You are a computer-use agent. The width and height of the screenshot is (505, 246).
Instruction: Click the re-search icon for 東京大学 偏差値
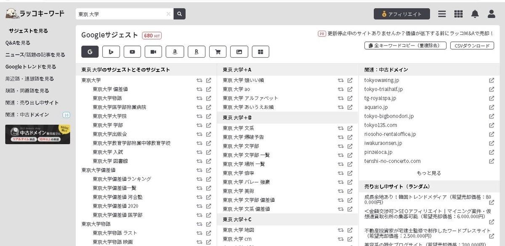[x=199, y=89]
